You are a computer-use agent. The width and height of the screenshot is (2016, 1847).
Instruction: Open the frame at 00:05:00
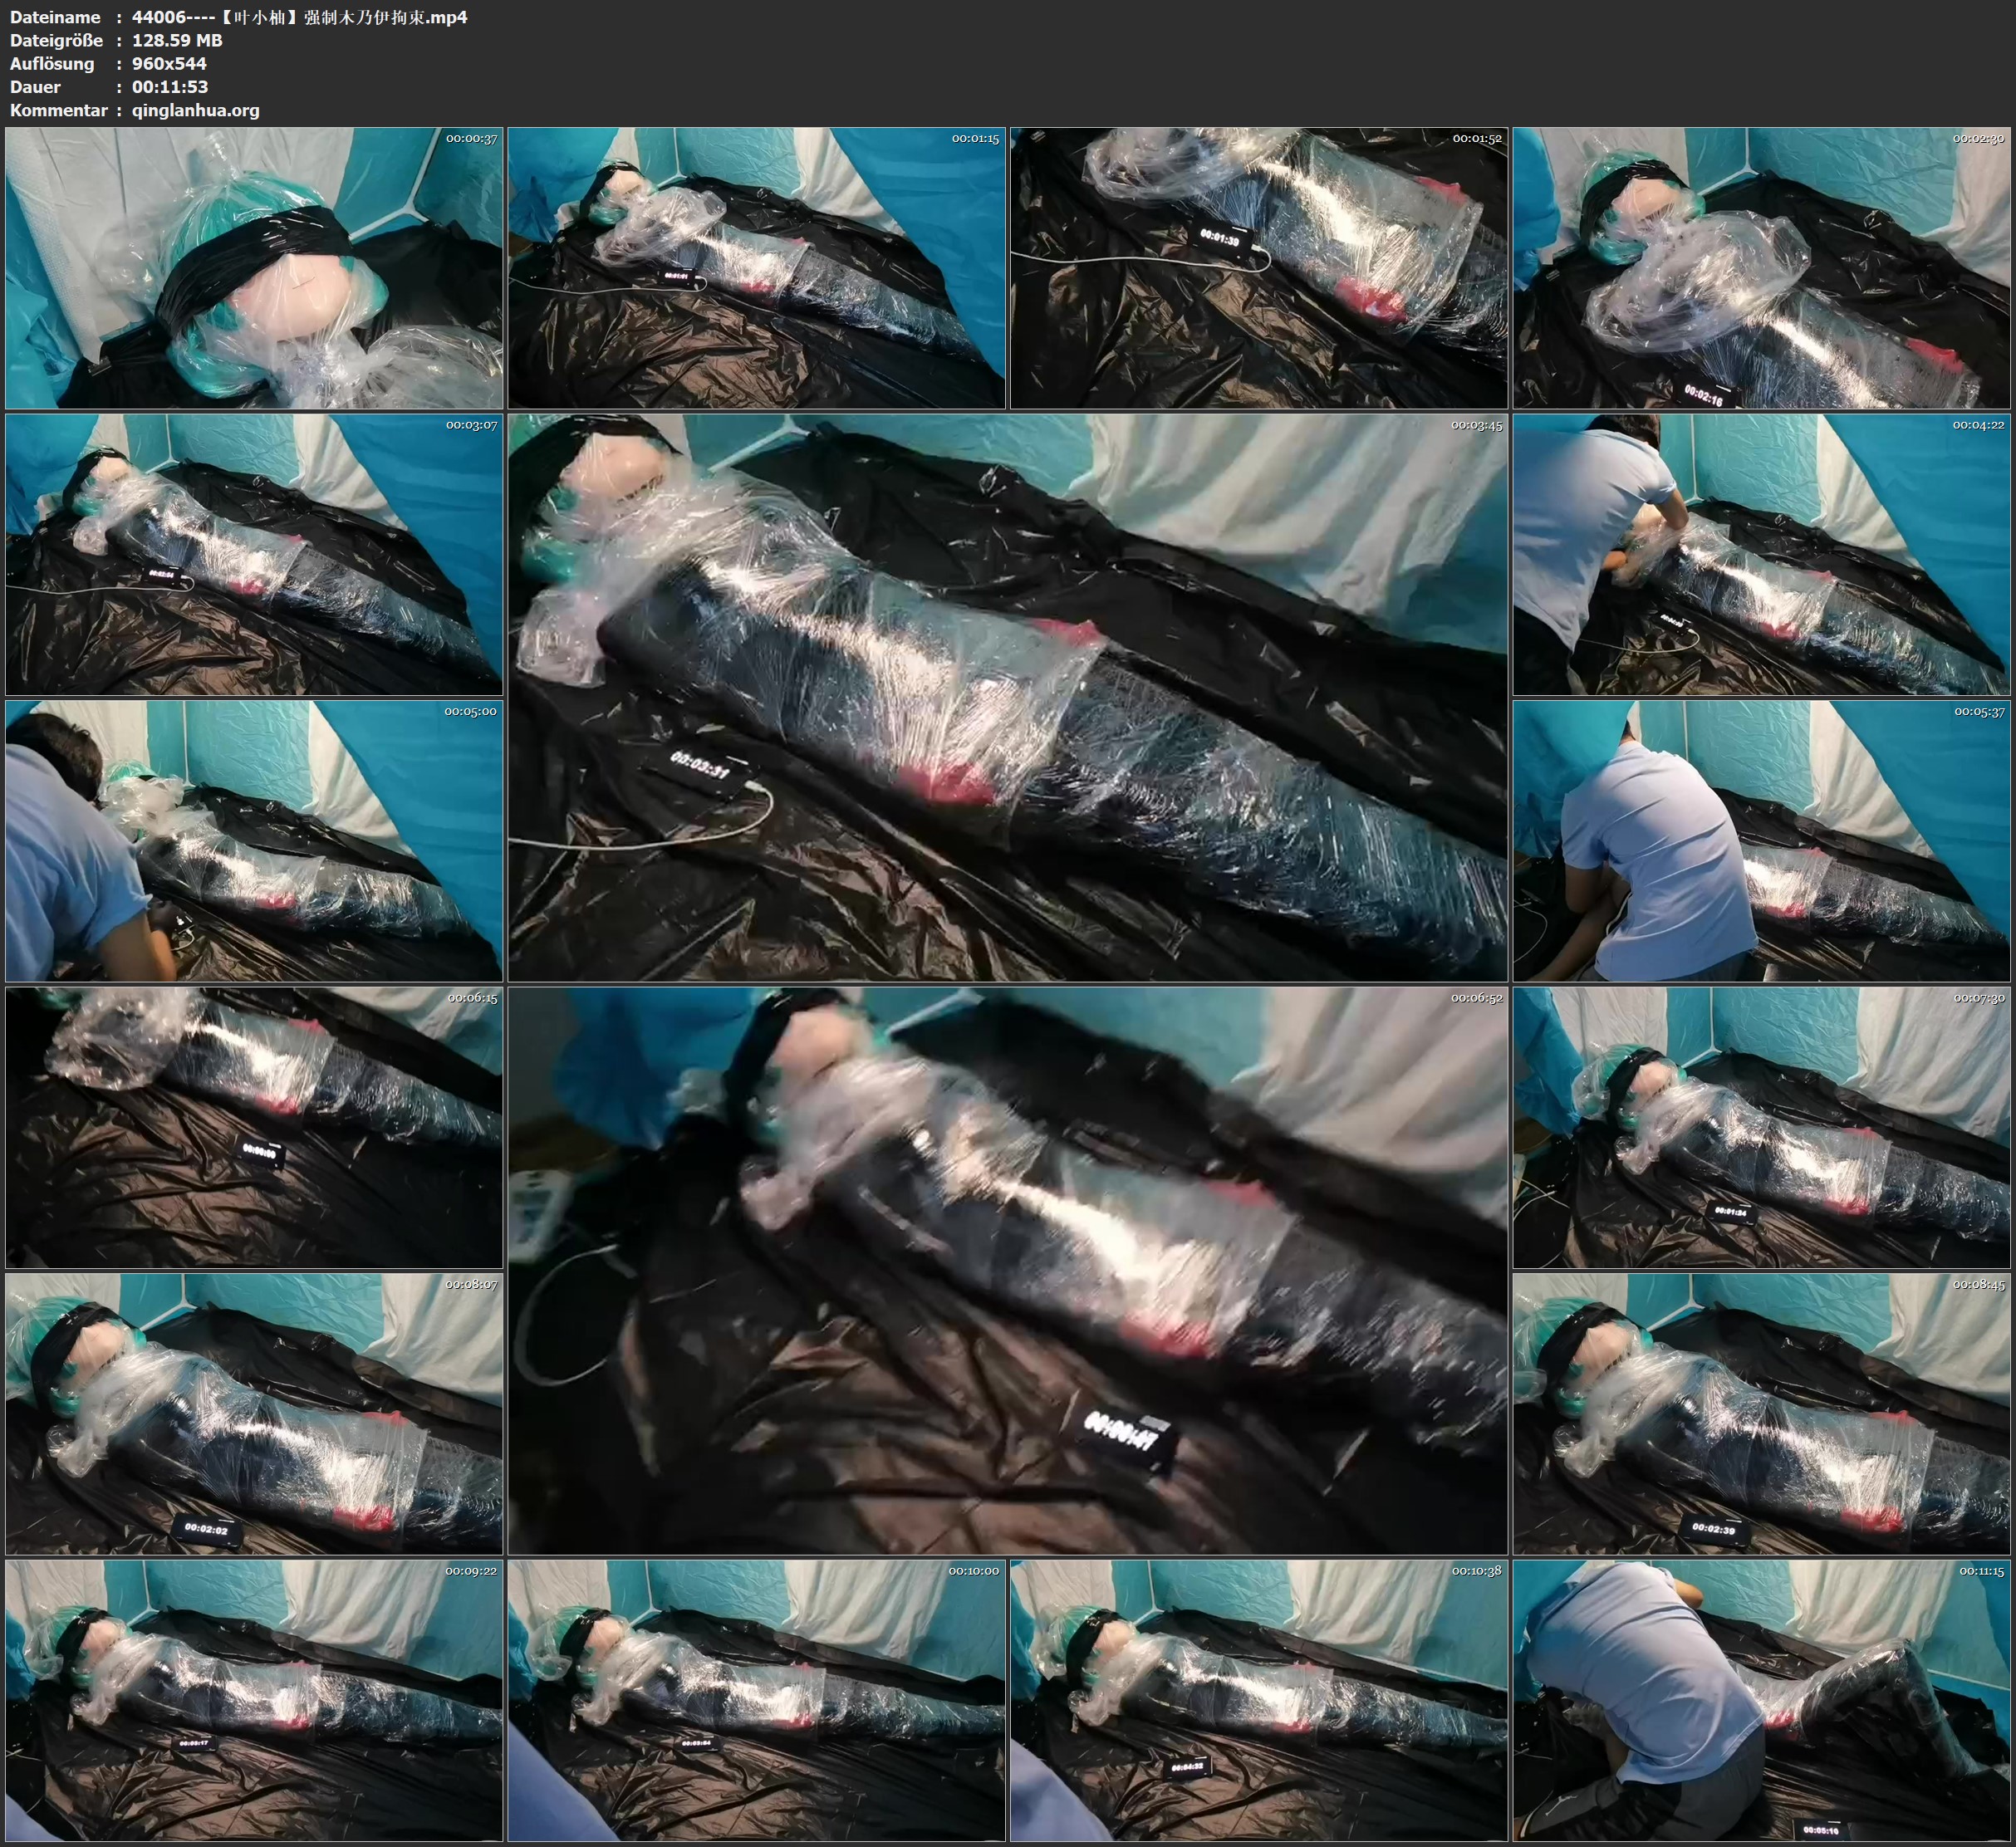(254, 841)
